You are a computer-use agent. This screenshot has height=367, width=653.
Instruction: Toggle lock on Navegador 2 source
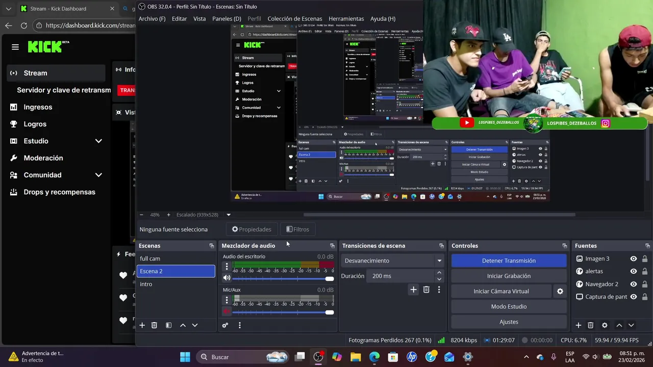(645, 284)
